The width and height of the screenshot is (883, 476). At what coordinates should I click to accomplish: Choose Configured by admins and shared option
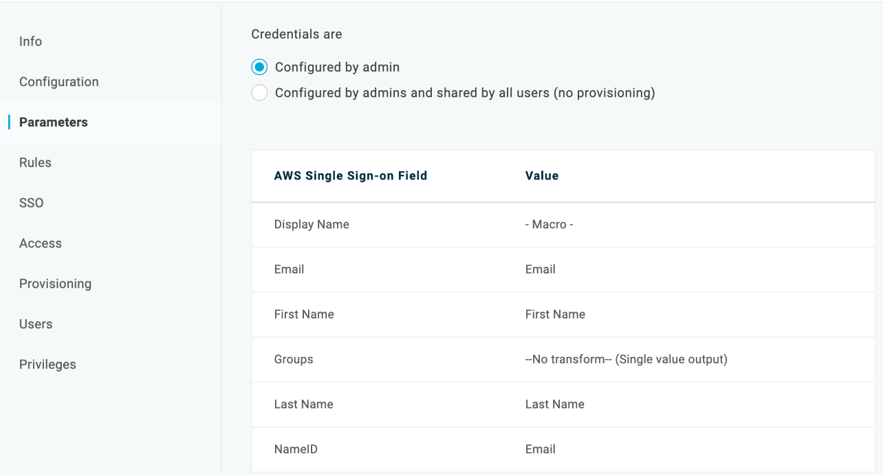coord(259,93)
